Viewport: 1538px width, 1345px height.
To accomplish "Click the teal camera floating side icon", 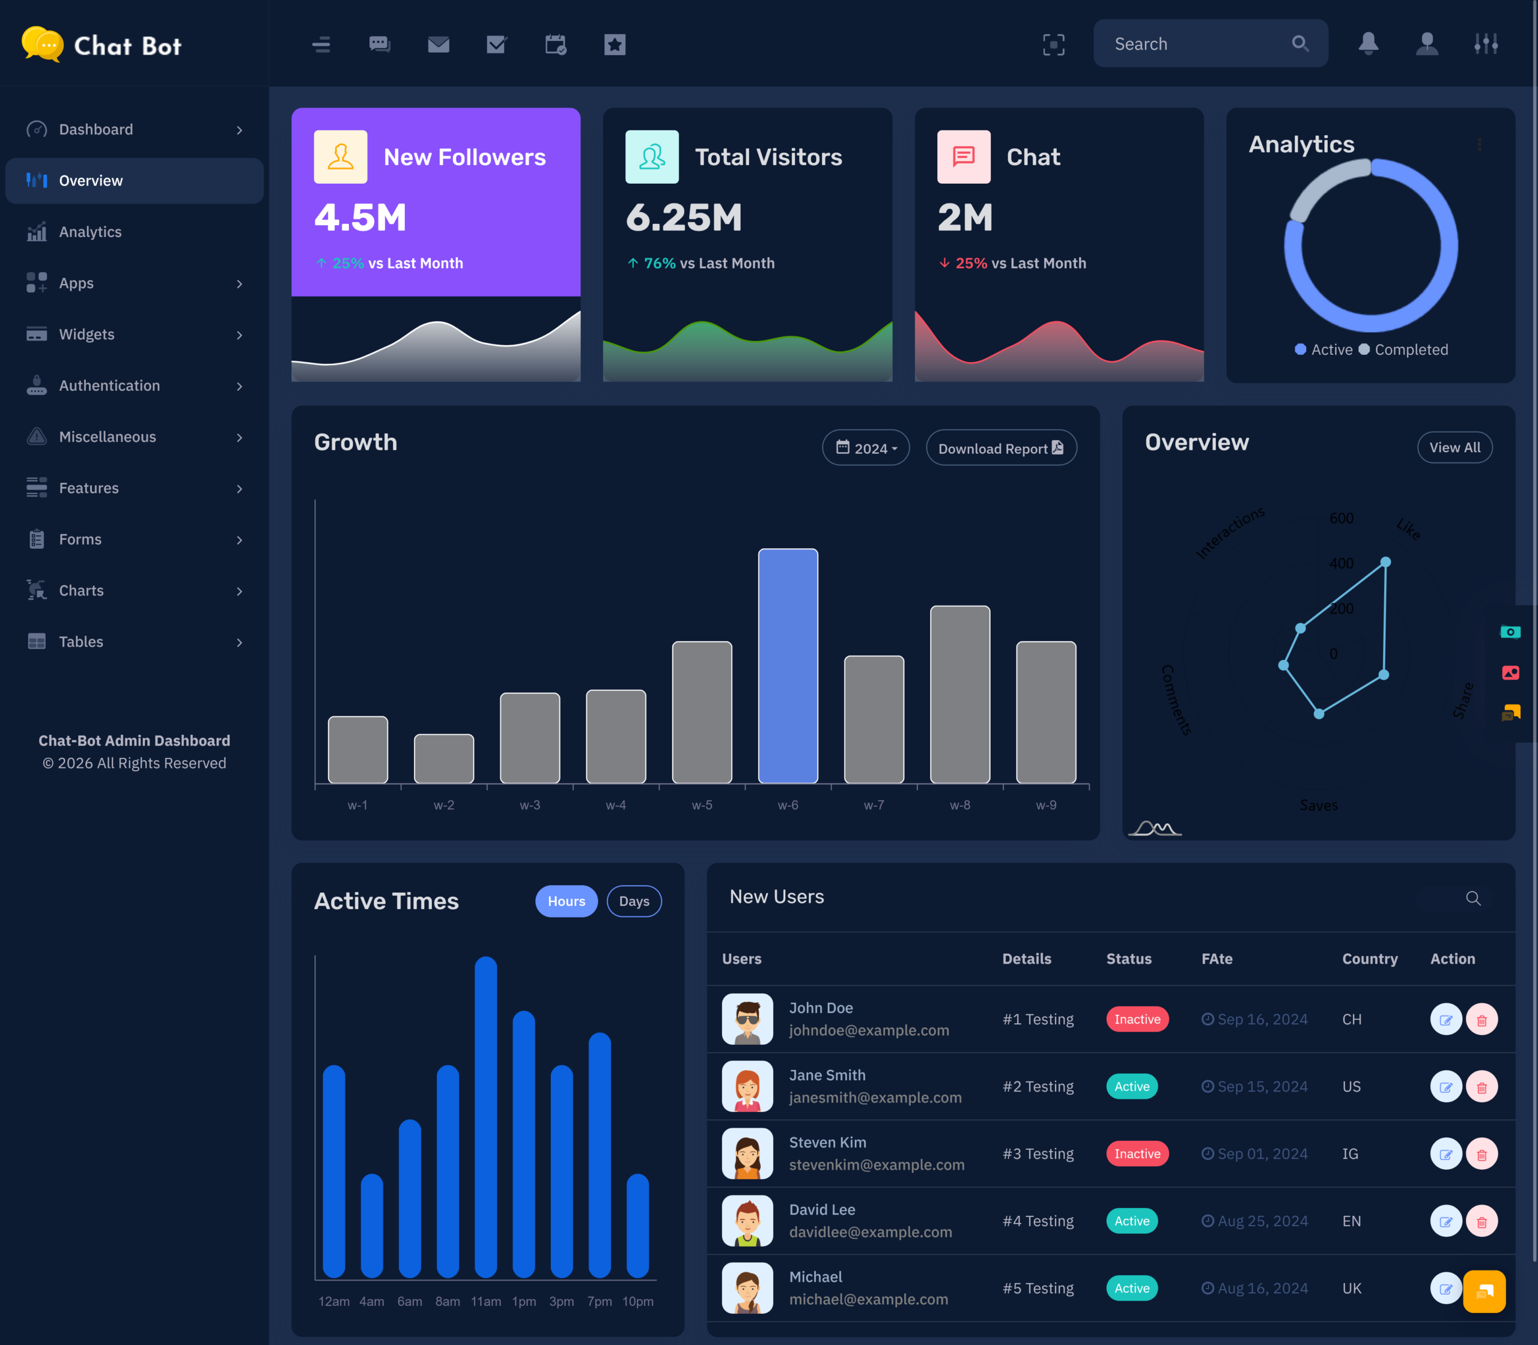I will point(1510,632).
